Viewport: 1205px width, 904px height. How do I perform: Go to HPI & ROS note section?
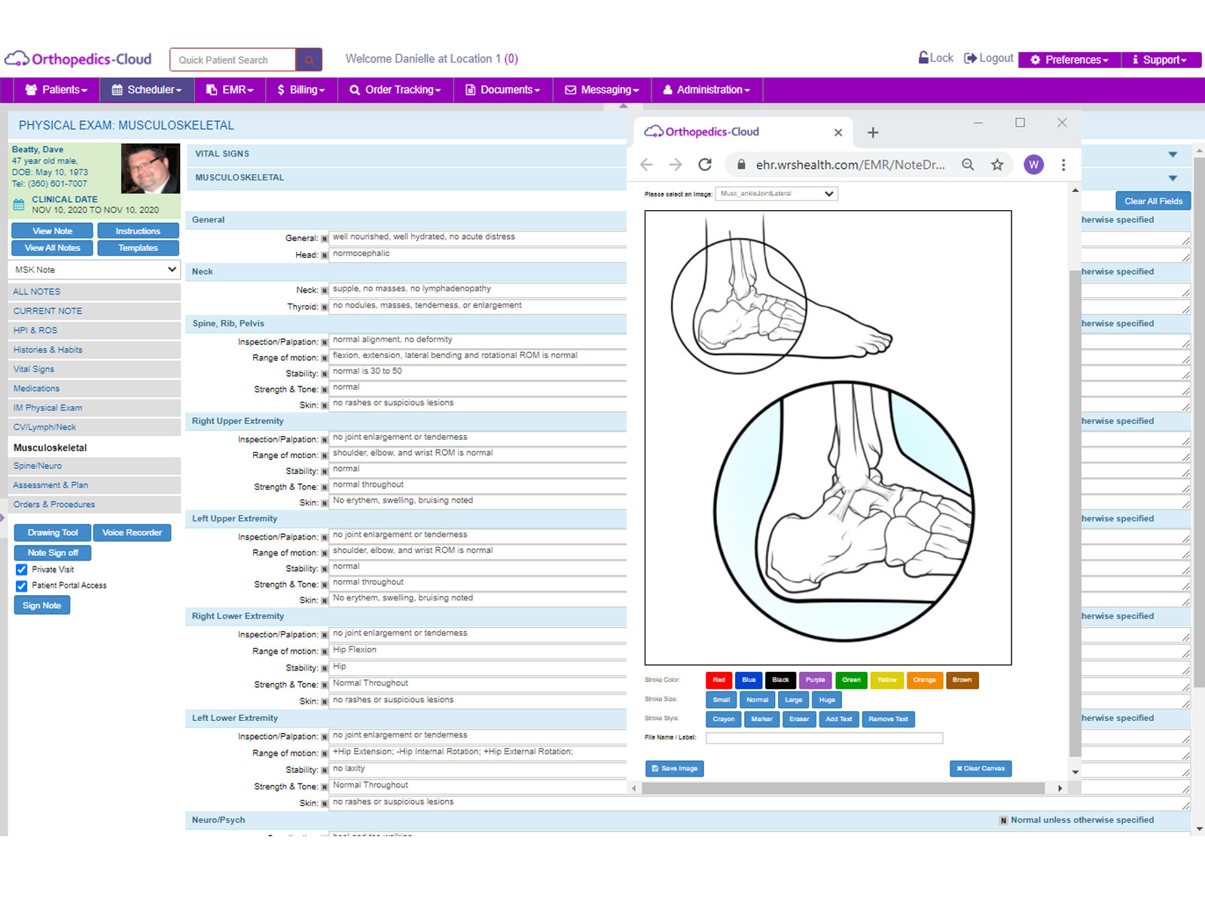(x=94, y=331)
